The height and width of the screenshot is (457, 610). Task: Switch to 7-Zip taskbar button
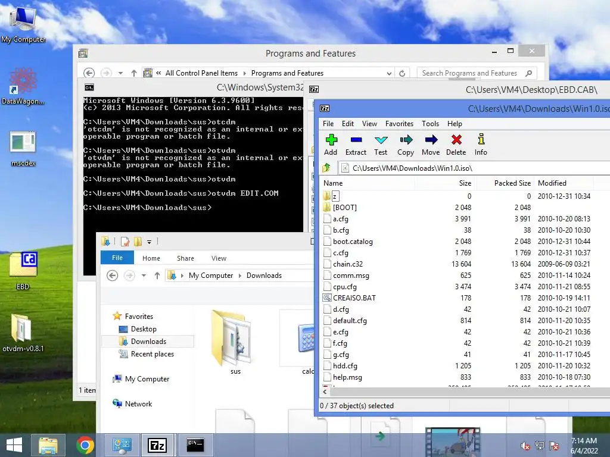[x=157, y=445]
